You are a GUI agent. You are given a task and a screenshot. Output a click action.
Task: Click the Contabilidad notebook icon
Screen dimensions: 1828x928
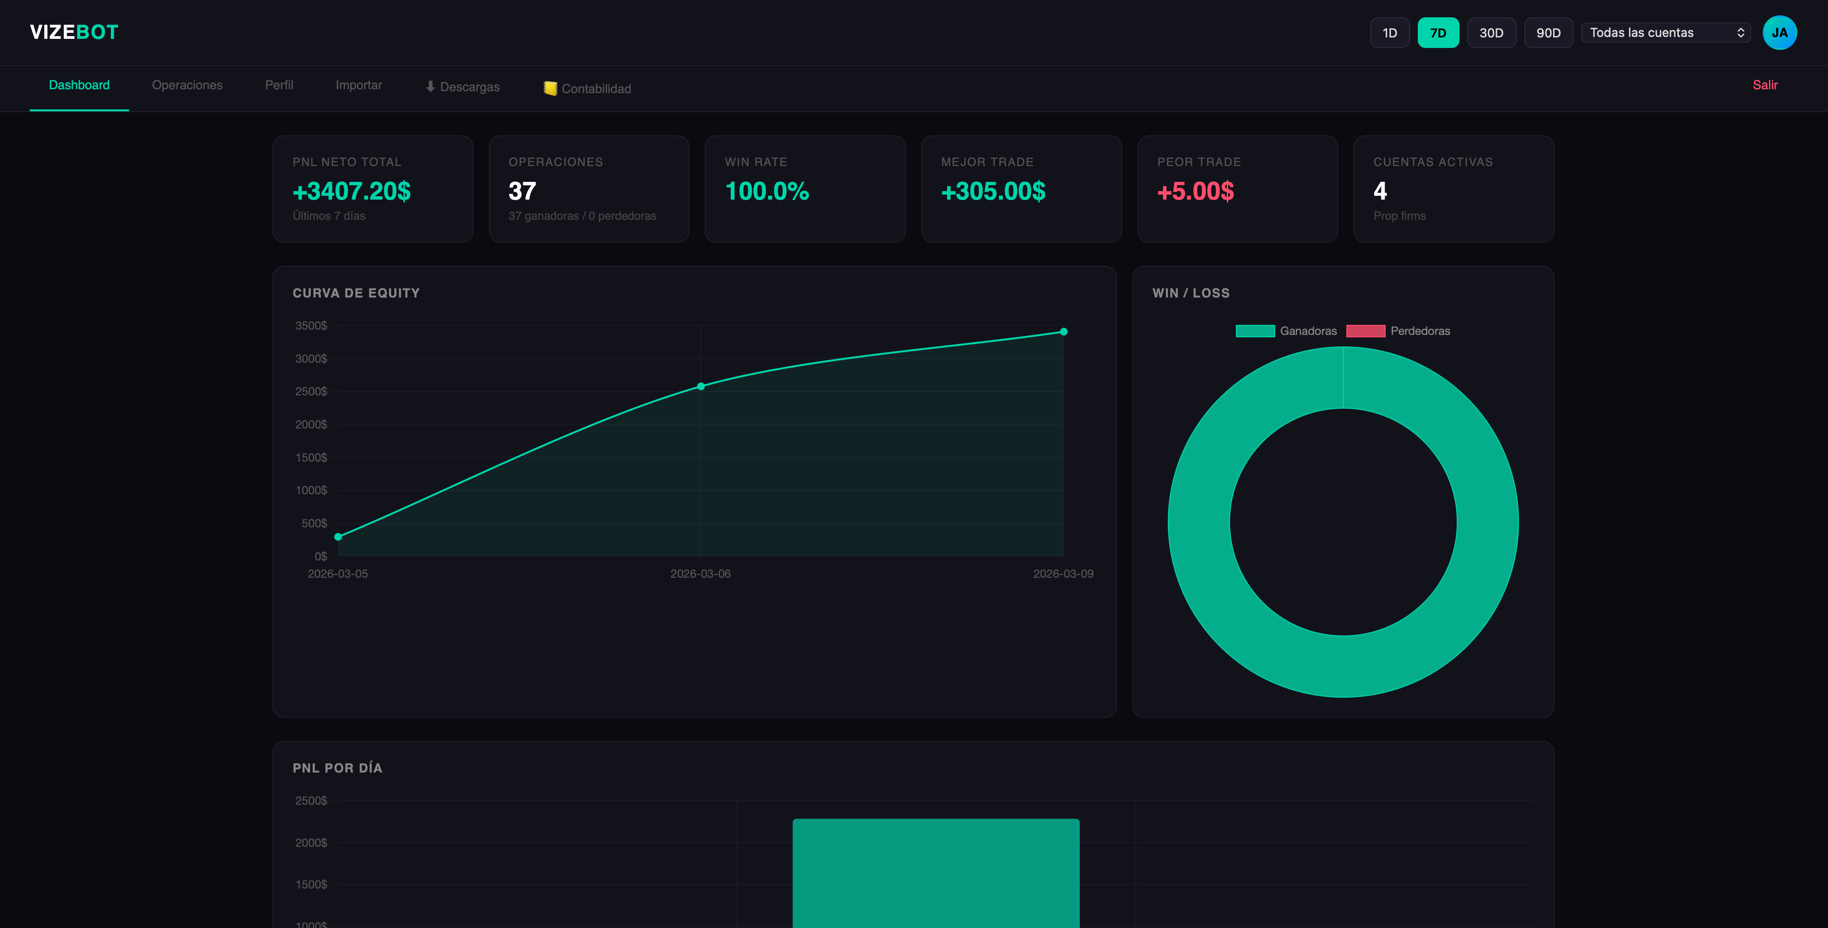click(550, 88)
